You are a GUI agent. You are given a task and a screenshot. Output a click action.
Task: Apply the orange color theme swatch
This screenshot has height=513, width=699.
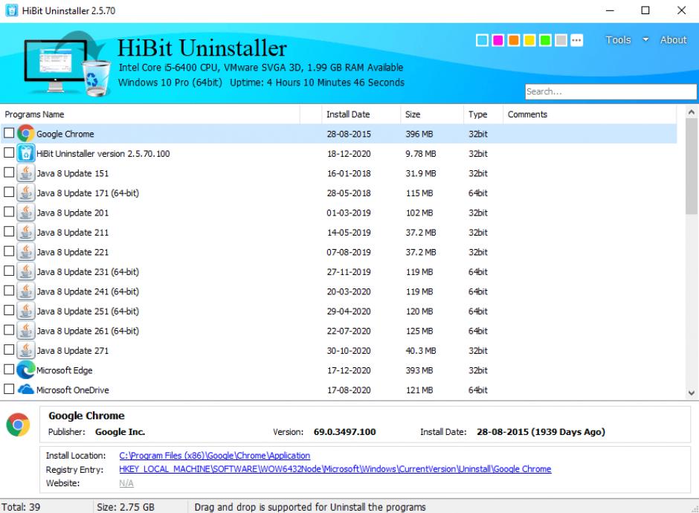(x=514, y=40)
